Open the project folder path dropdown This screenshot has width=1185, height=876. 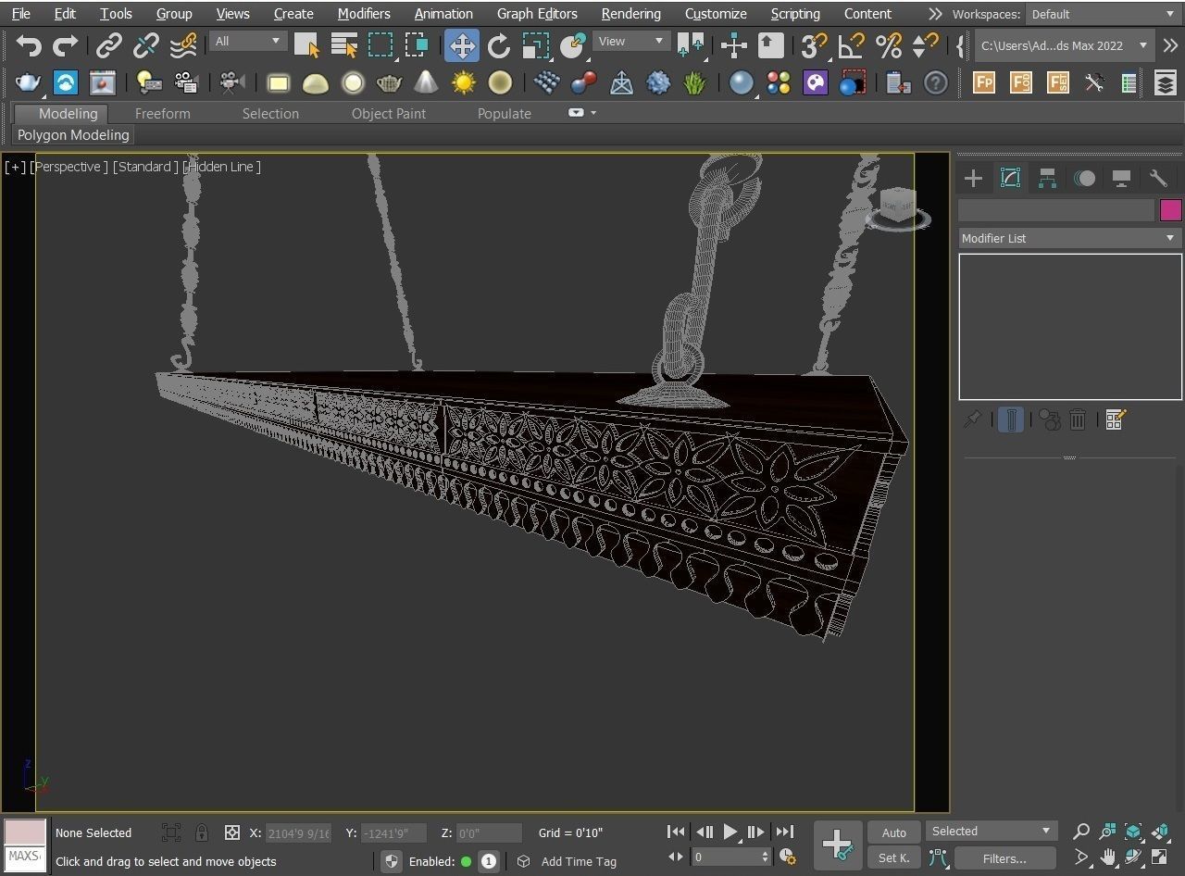[x=1064, y=45]
